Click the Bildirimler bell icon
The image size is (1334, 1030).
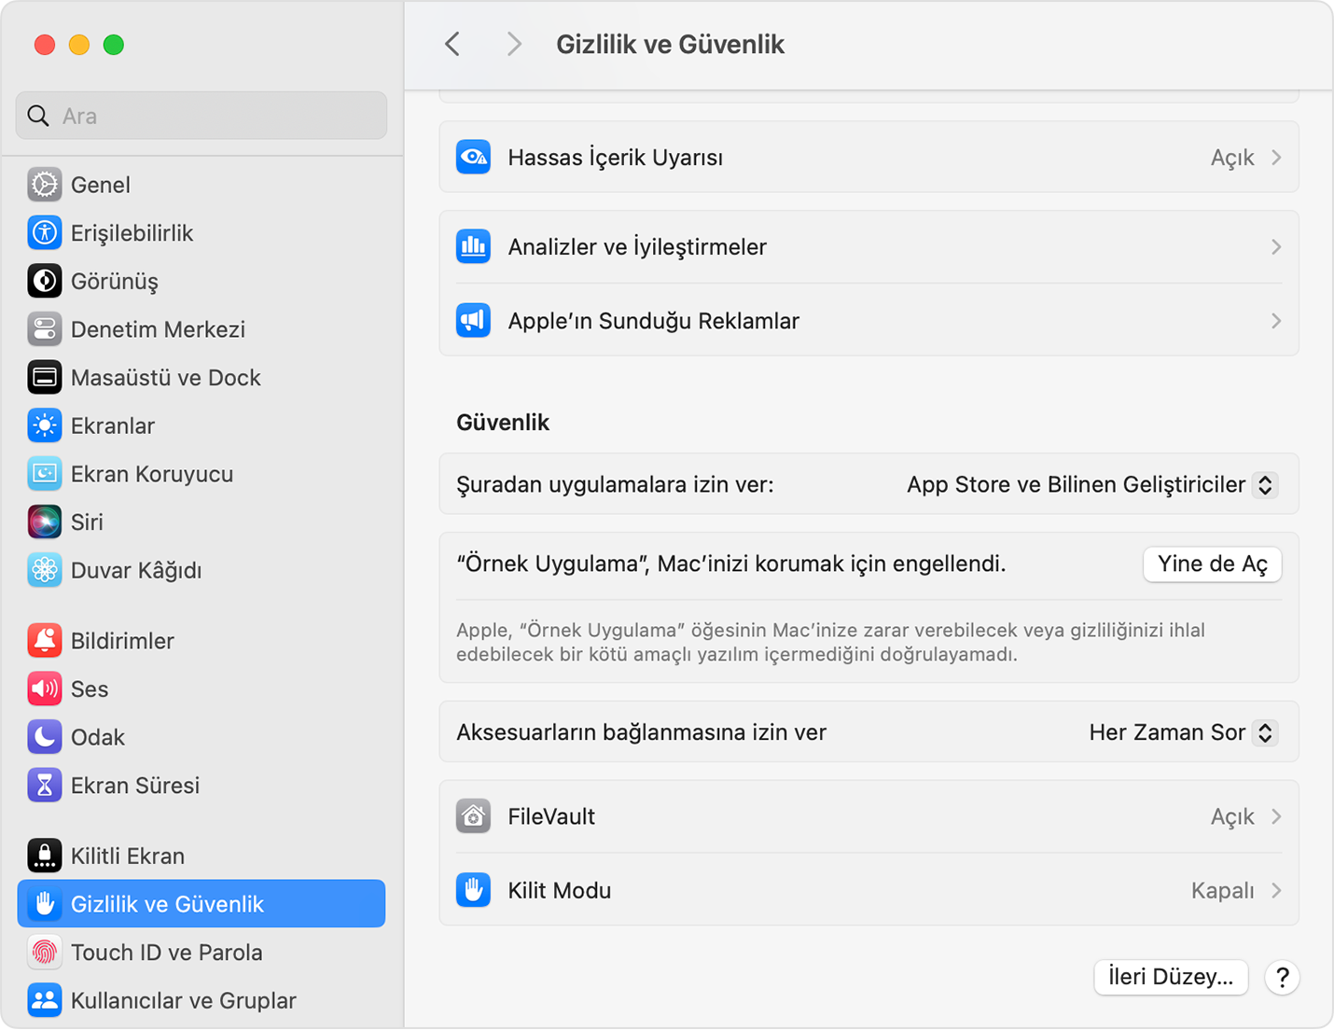point(45,641)
